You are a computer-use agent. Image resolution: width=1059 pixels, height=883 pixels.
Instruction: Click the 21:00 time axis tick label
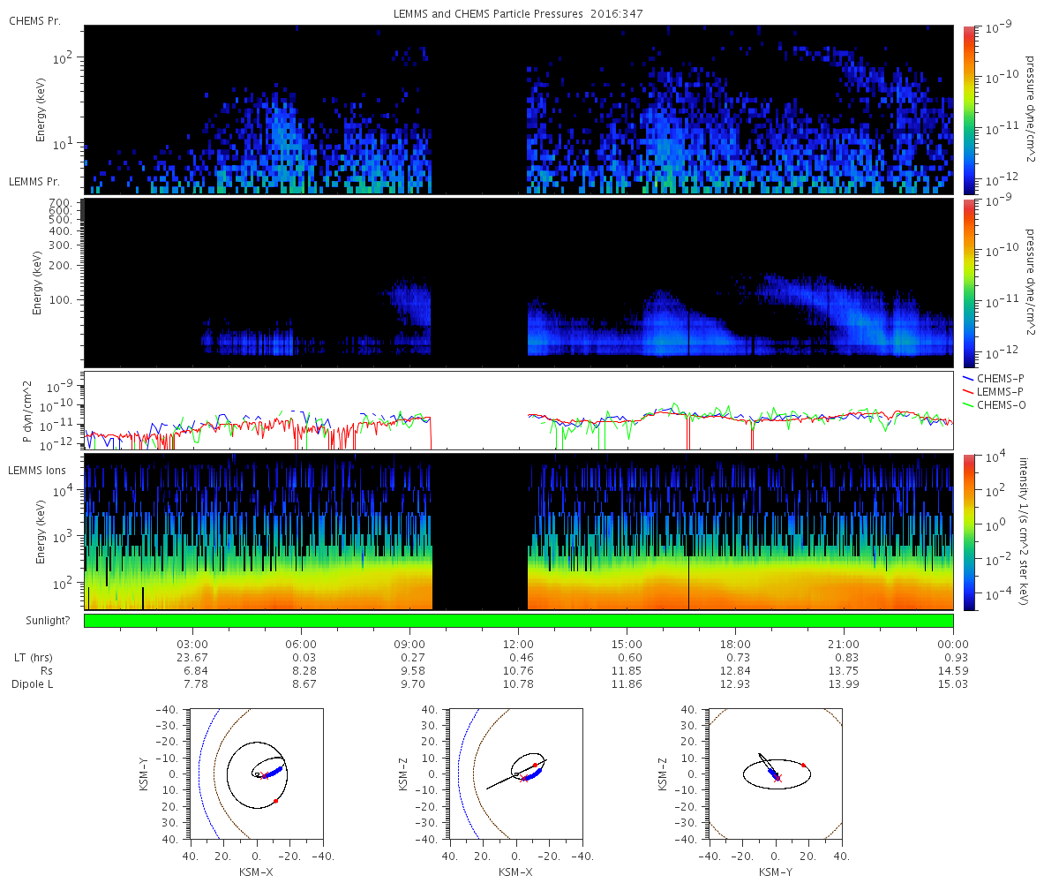click(x=845, y=643)
